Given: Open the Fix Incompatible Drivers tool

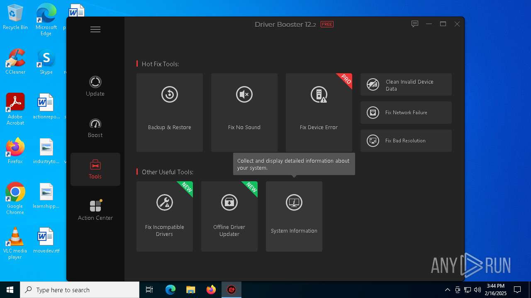Looking at the screenshot, I should point(165,216).
